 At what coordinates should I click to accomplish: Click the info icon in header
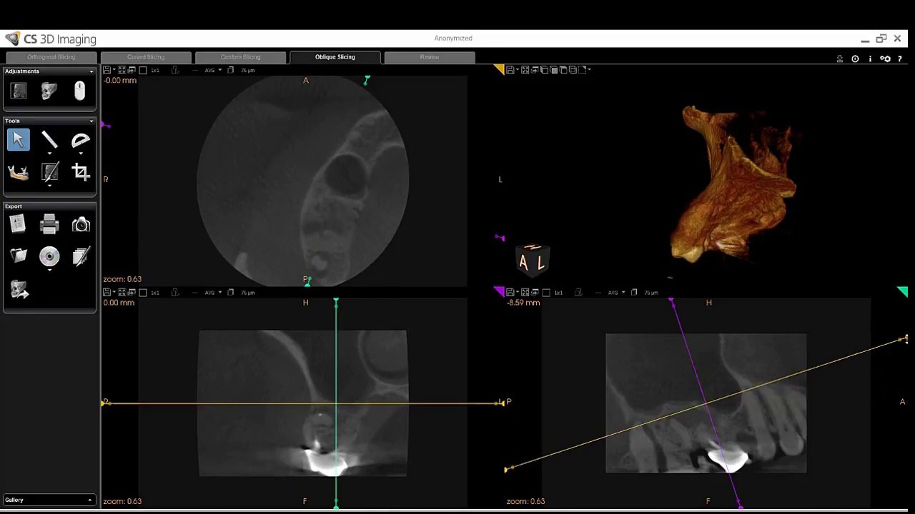(x=870, y=59)
